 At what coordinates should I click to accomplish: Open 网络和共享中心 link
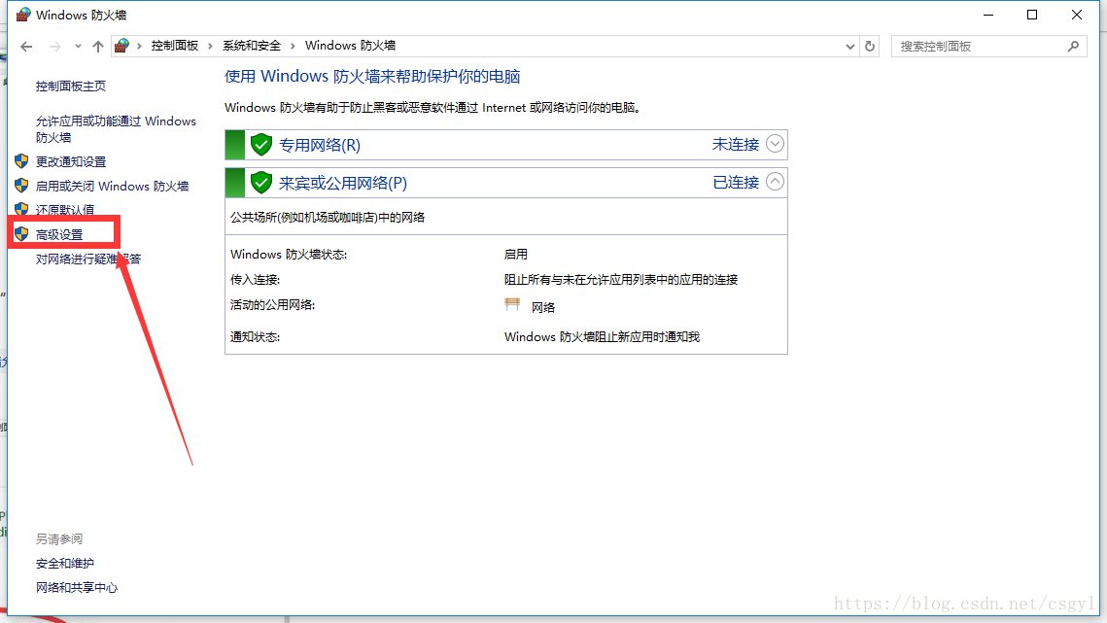(x=77, y=588)
